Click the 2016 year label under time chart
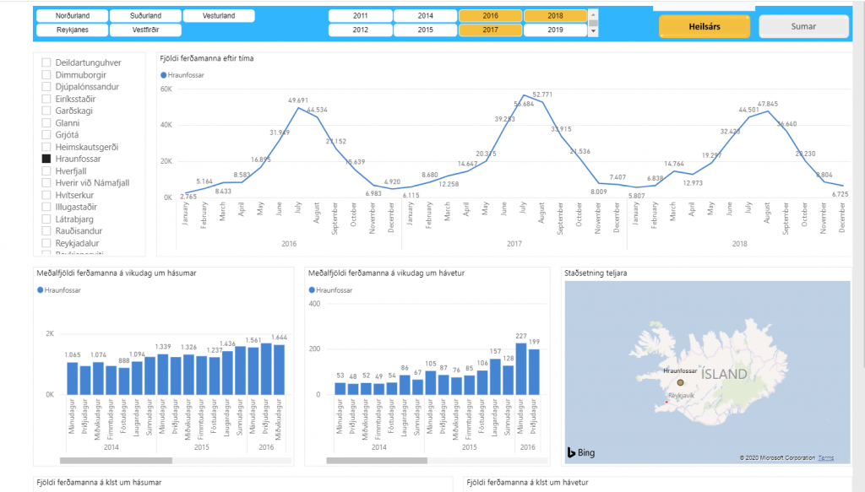This screenshot has height=492, width=865. pyautogui.click(x=289, y=244)
